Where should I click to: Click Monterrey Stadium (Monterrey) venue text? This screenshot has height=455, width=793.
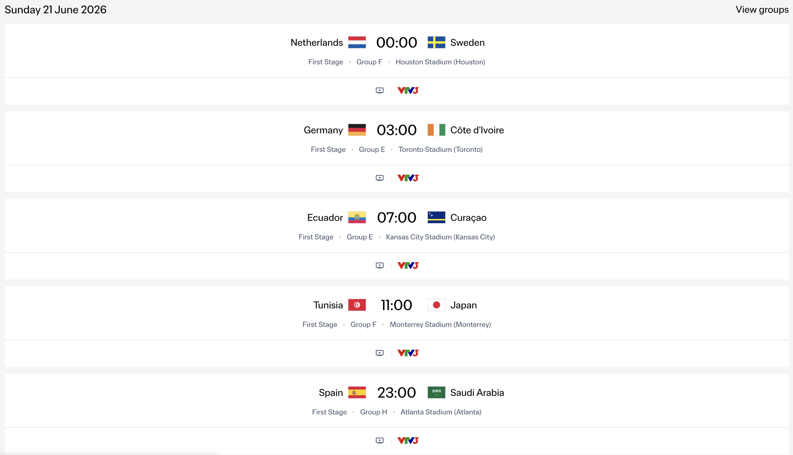(440, 324)
